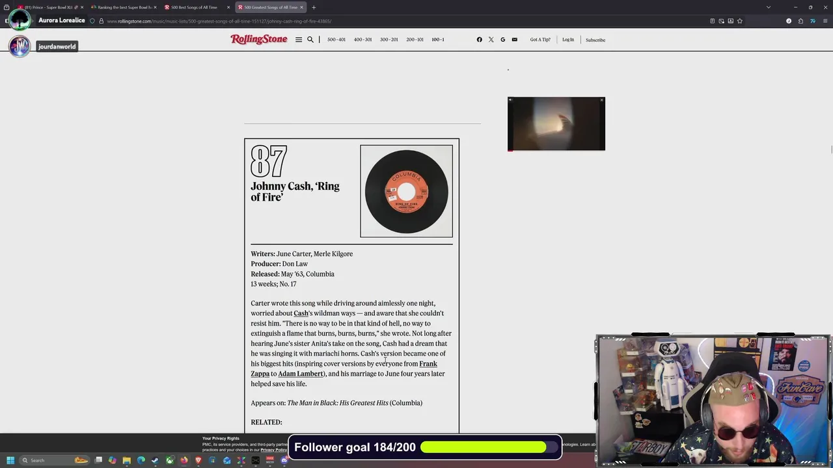Open the Windows Start menu
Screen dimensions: 833x468
(x=10, y=460)
